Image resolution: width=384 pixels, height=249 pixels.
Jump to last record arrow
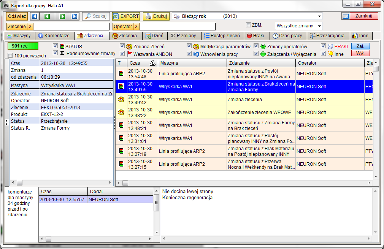(x=75, y=16)
